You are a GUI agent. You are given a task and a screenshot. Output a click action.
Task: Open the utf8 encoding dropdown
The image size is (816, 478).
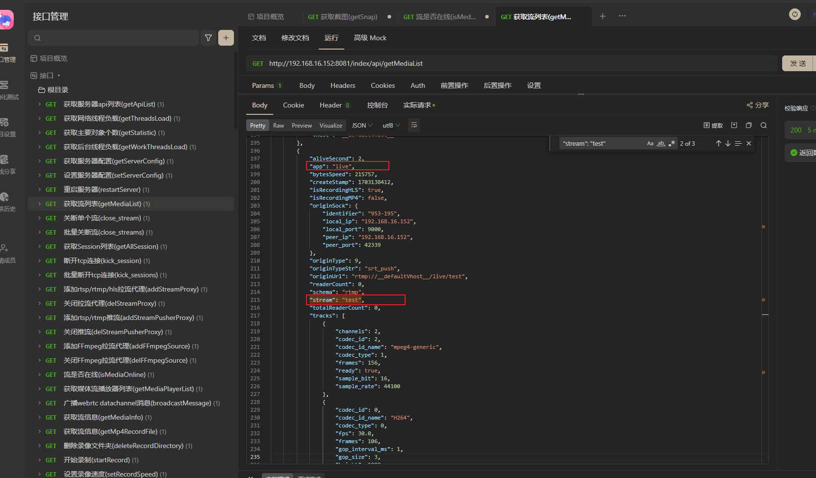click(391, 125)
